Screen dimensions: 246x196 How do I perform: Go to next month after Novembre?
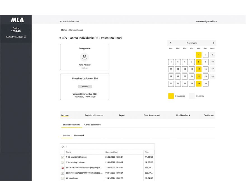pos(213,43)
